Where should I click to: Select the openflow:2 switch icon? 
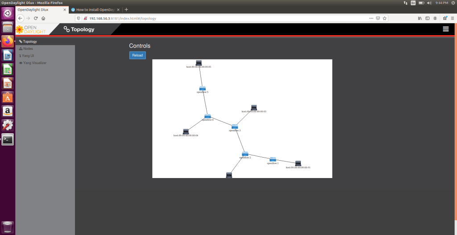click(x=245, y=154)
